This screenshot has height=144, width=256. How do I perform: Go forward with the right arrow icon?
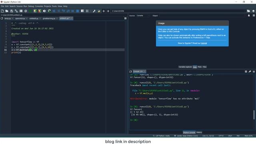[x=108, y=11]
